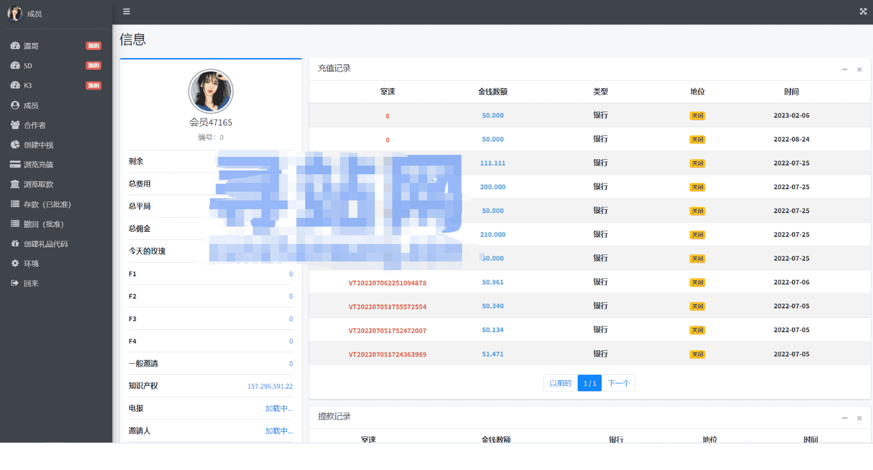Open the 温哥 dashboard icon in sidebar

[15, 46]
